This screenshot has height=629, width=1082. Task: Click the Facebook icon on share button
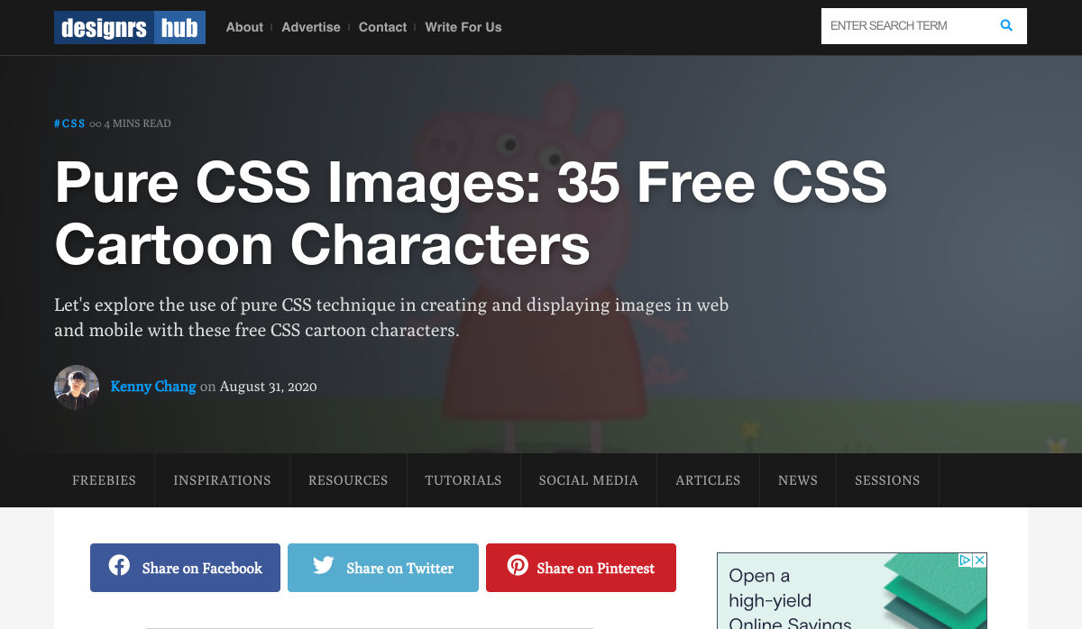point(119,566)
